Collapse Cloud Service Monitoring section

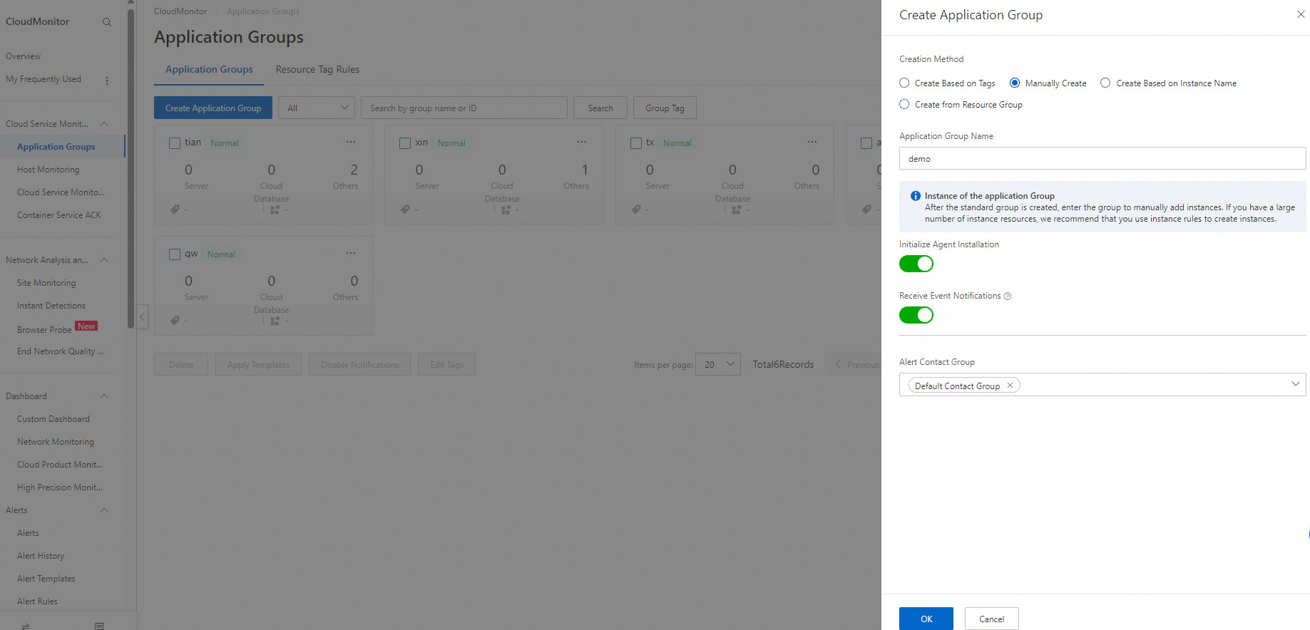[x=104, y=124]
